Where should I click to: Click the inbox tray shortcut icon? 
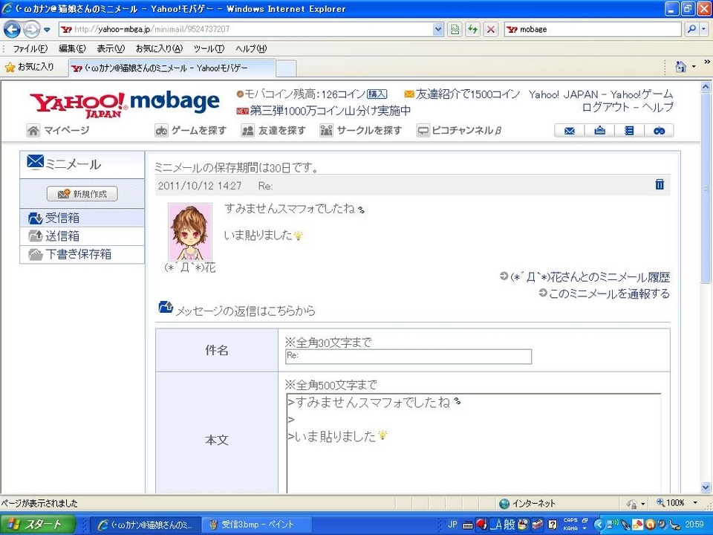coord(600,131)
